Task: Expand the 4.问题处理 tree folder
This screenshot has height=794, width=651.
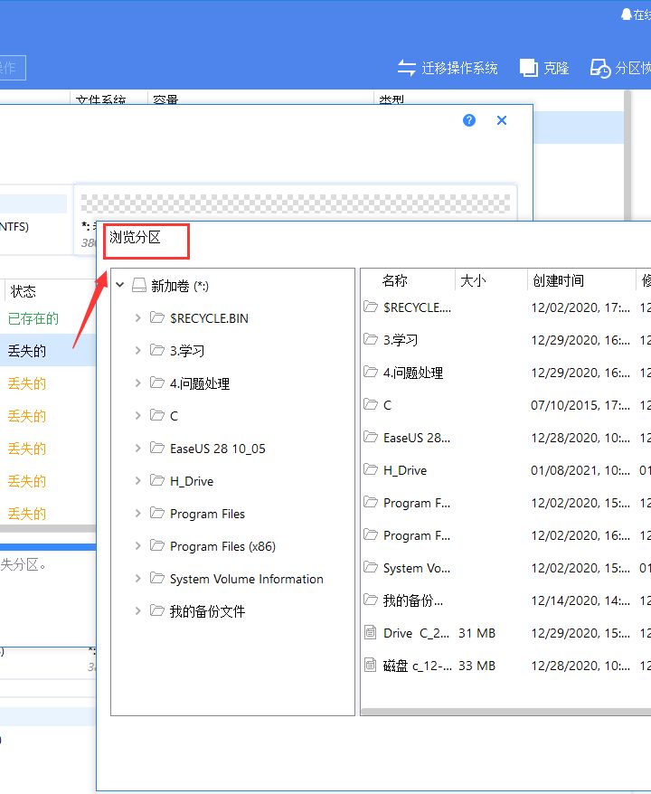Action: pos(137,383)
